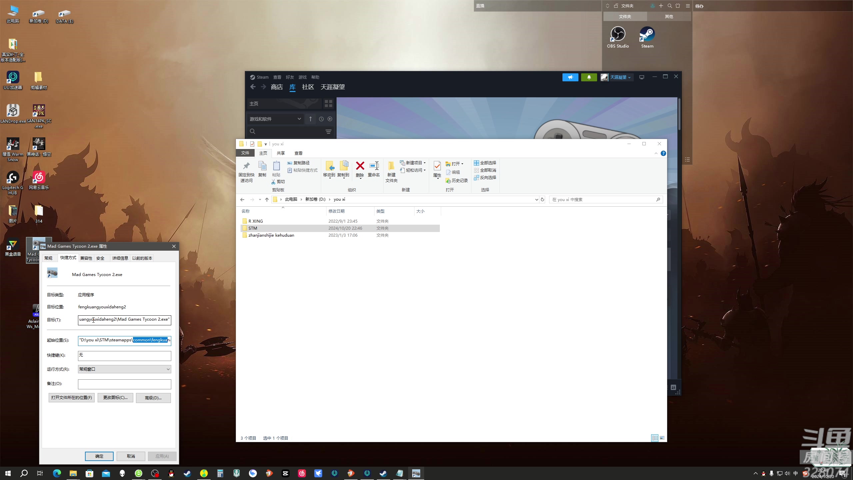Open the 共享 ribbon tab in Explorer
The height and width of the screenshot is (480, 853).
(x=281, y=153)
